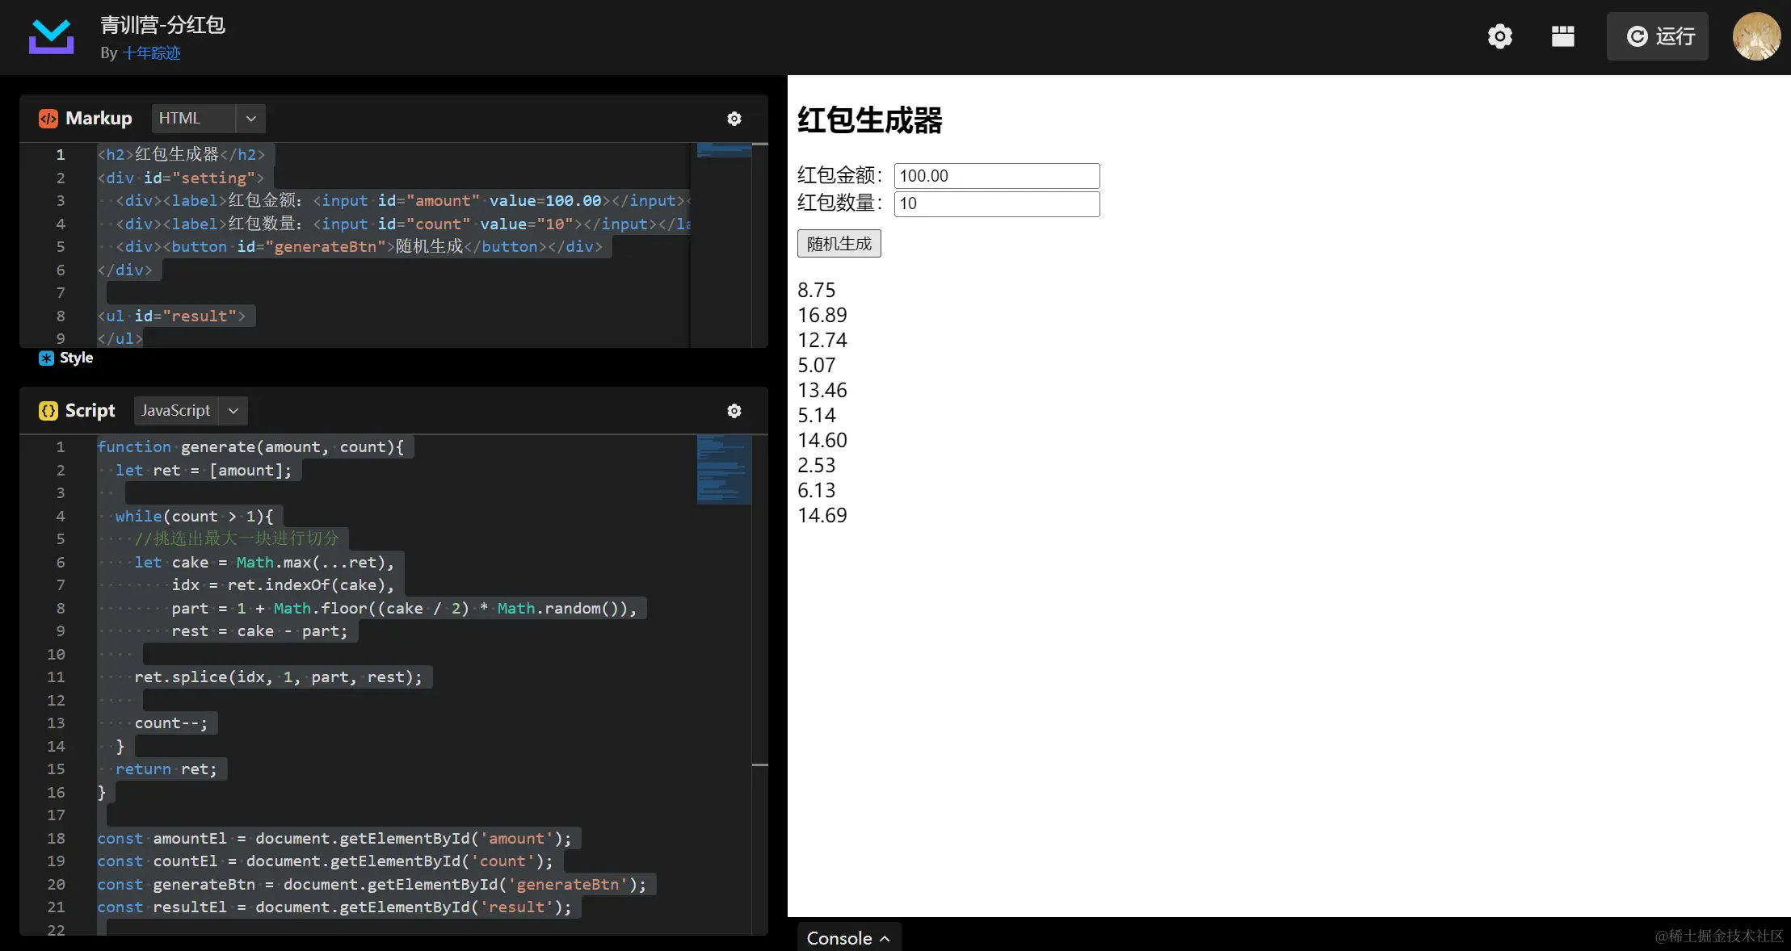This screenshot has height=951, width=1791.
Task: Click the 随机生成 button
Action: (x=839, y=244)
